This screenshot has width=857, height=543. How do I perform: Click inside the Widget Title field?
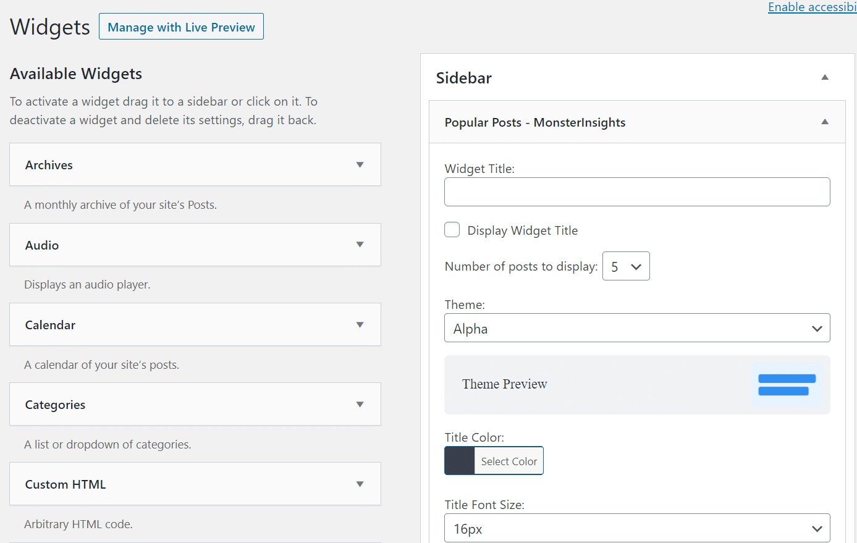637,192
